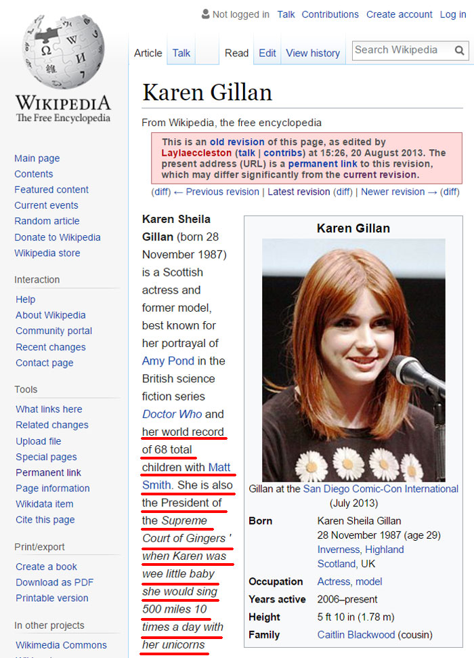Screen dimensions: 474x658
Task: Click Download as PDF
Action: point(55,583)
